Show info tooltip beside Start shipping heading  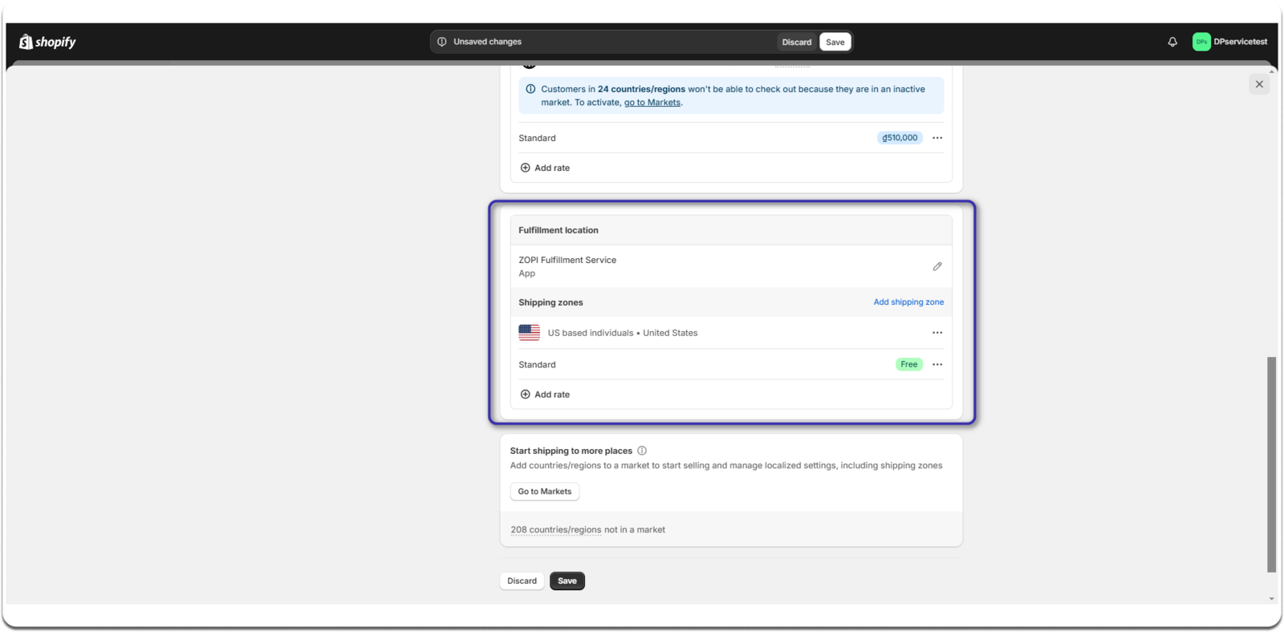point(642,451)
